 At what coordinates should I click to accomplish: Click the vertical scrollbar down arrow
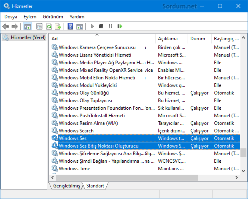pos(244,171)
